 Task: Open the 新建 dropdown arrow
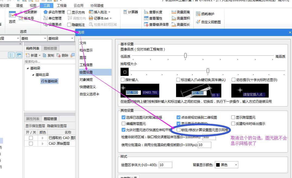point(40,56)
